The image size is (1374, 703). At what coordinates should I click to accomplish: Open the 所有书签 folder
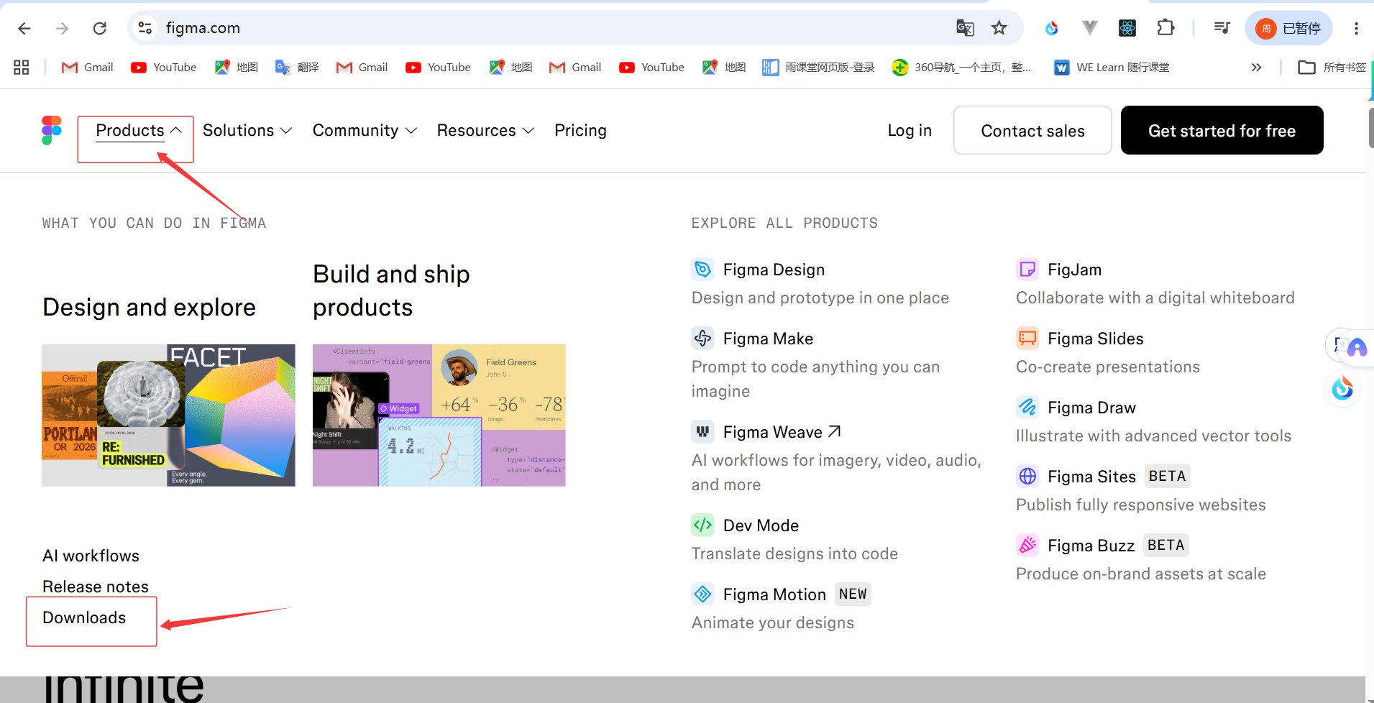[x=1332, y=68]
